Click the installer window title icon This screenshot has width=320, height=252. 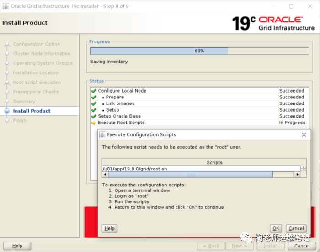tap(5, 6)
